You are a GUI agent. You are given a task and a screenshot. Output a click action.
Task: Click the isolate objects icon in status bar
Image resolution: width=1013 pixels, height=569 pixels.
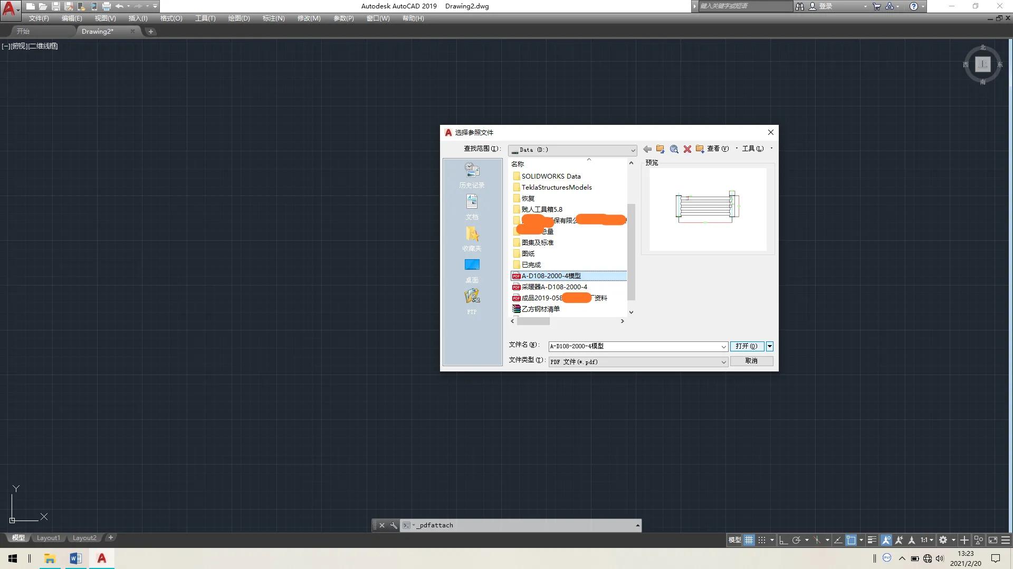tap(979, 540)
